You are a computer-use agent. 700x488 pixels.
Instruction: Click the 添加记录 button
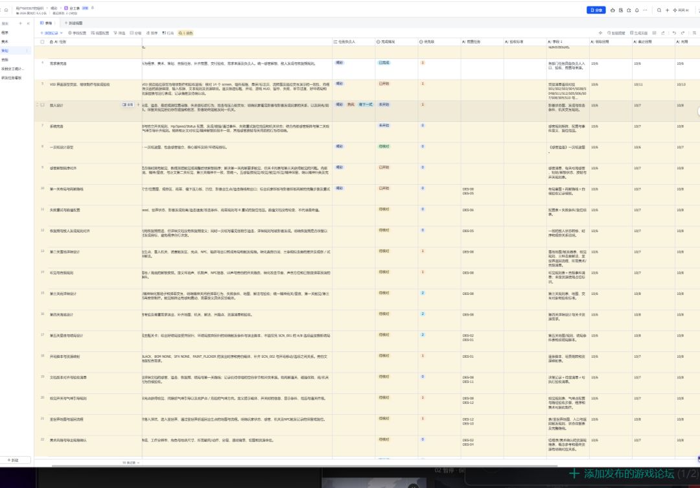coord(49,33)
